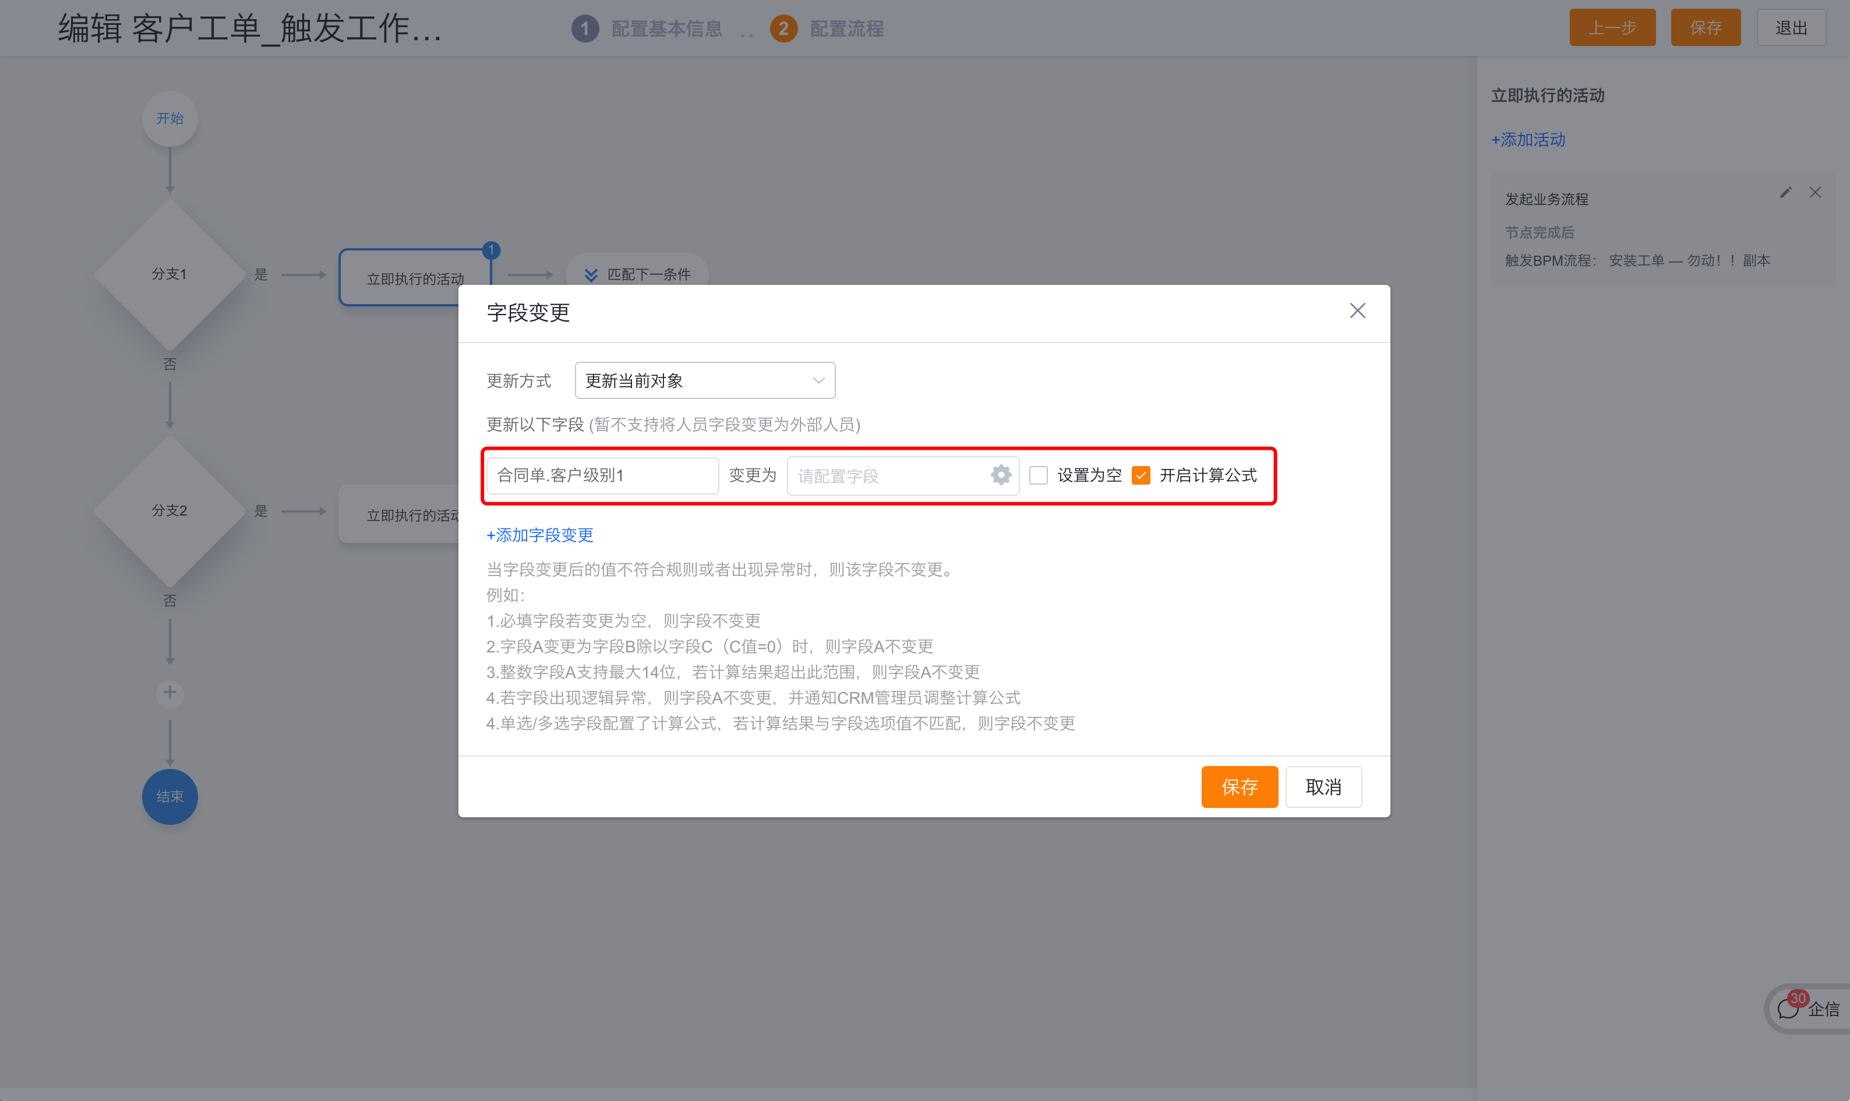Click the orange 保存 button in dialog
The height and width of the screenshot is (1101, 1850).
(1240, 786)
